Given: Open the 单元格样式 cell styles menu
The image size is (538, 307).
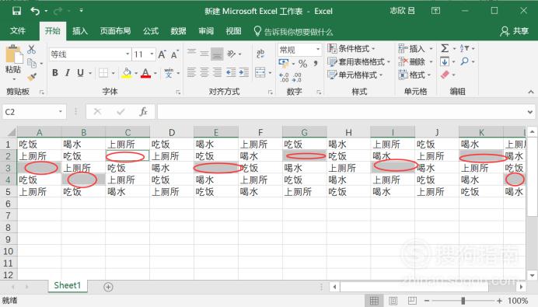Looking at the screenshot, I should [x=355, y=75].
